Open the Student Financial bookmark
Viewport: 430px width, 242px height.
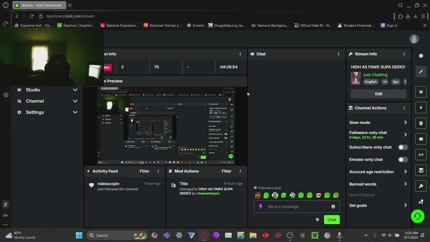(x=356, y=25)
